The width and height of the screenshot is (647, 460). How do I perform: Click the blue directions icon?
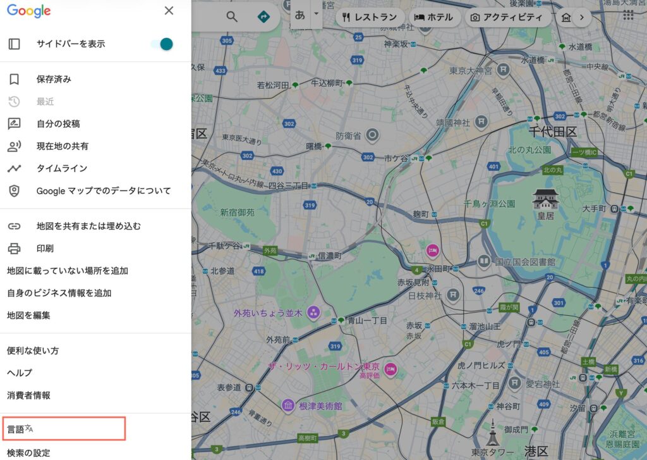(x=264, y=16)
